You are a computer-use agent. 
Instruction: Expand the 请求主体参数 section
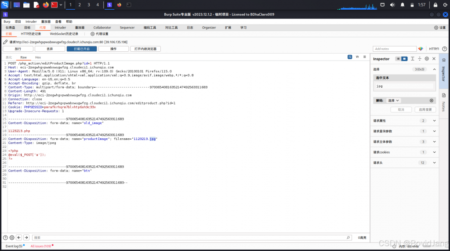(x=405, y=142)
